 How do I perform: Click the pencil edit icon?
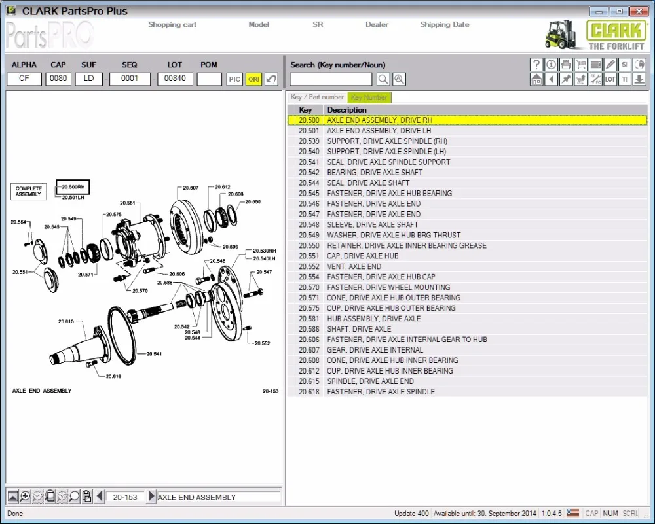[x=610, y=64]
